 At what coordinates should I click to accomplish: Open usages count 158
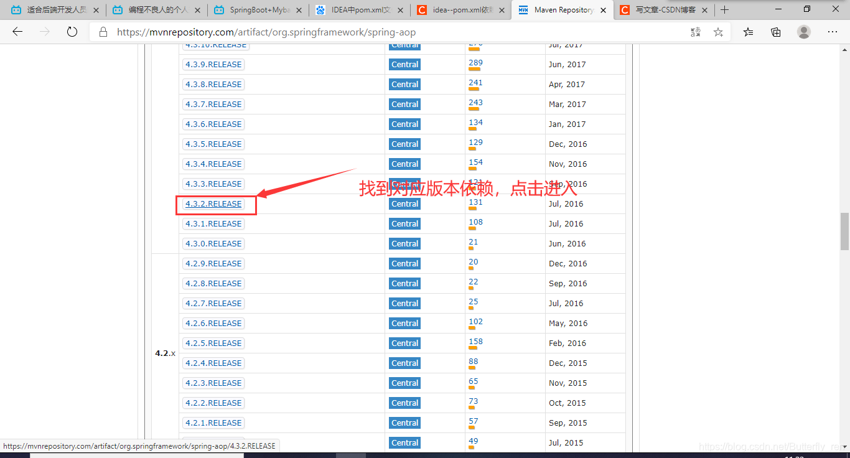coord(475,342)
